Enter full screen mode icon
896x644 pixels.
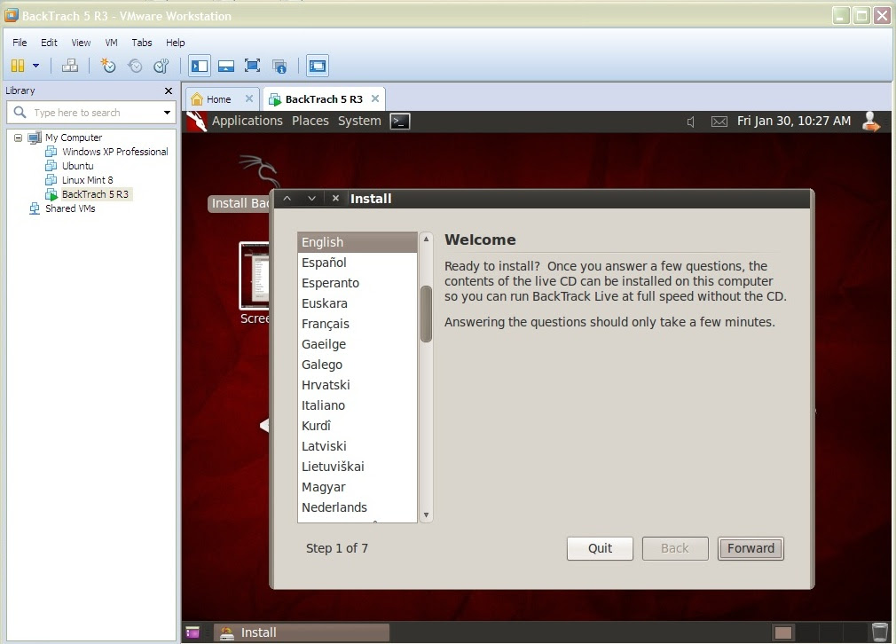[x=252, y=66]
